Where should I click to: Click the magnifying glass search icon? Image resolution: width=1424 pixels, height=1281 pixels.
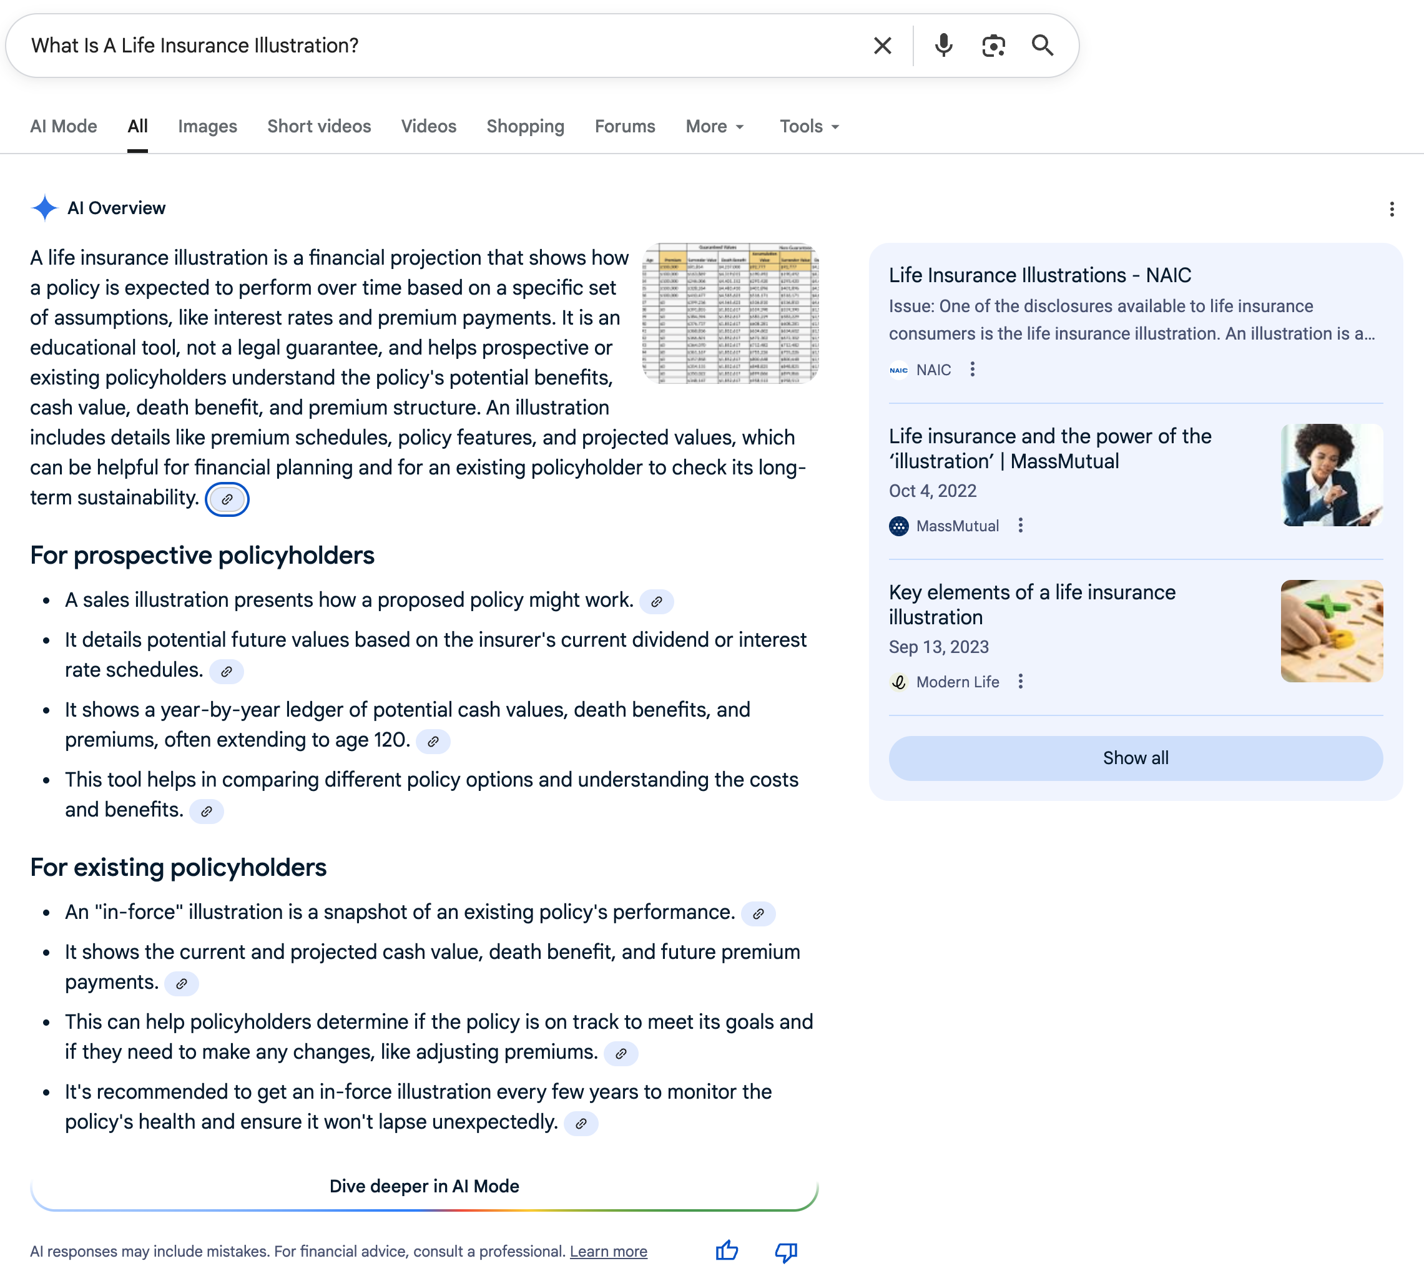click(1043, 46)
